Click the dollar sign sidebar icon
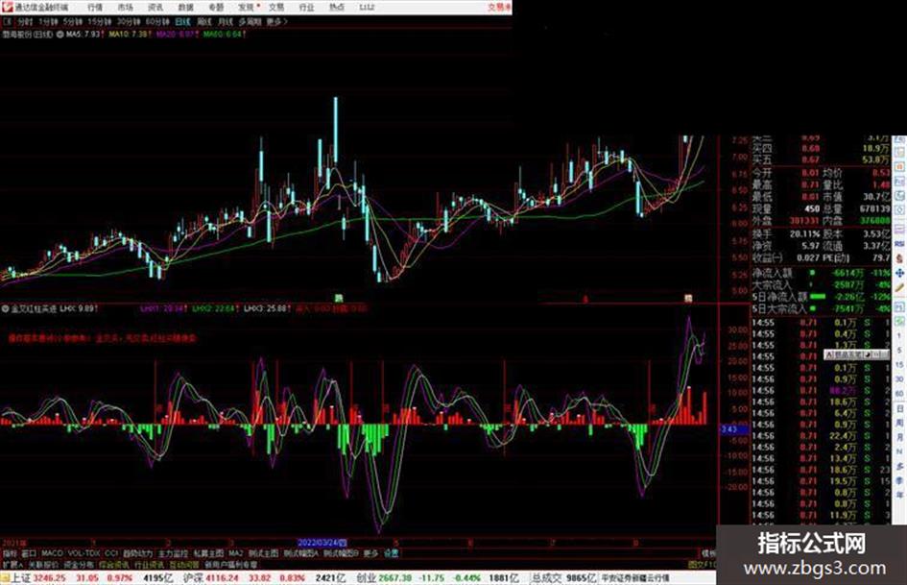The image size is (907, 585). coord(899,258)
